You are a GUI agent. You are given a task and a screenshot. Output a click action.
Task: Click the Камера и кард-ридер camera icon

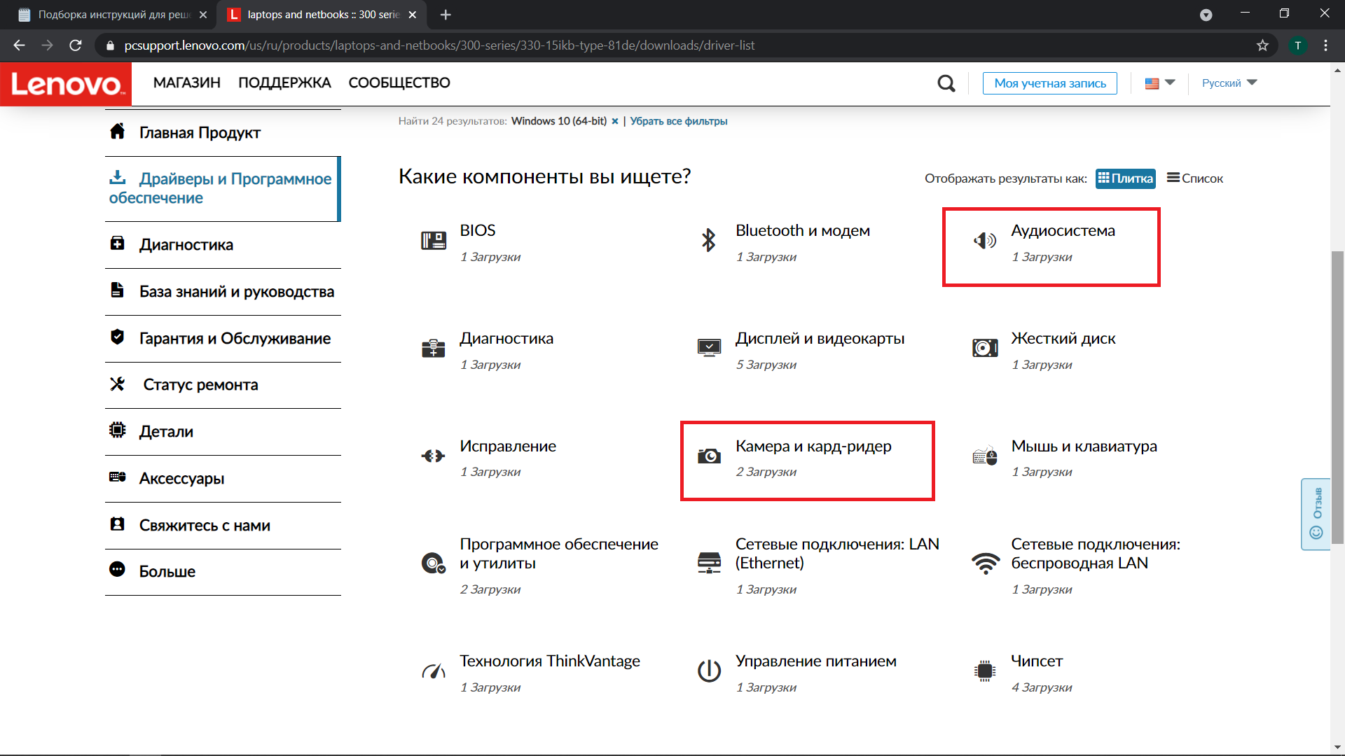tap(709, 456)
